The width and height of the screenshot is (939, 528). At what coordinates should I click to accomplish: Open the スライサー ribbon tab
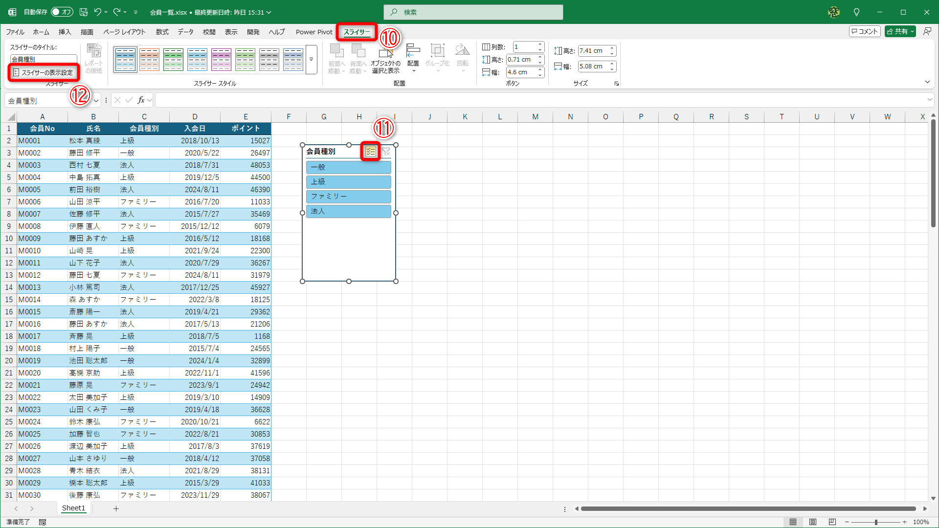pyautogui.click(x=357, y=32)
